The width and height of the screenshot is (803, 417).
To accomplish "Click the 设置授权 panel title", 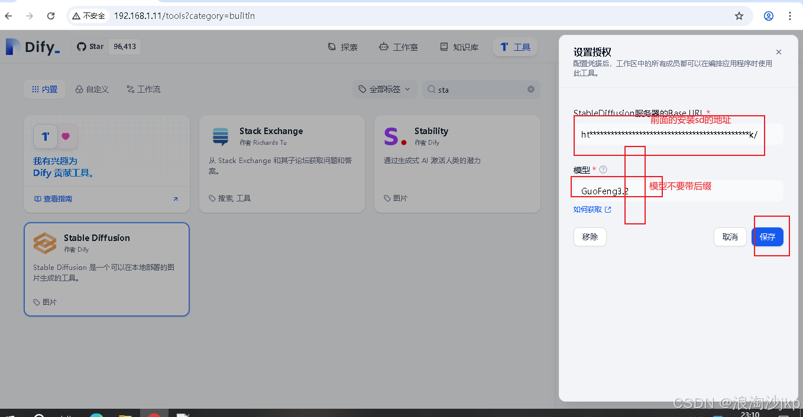I will pyautogui.click(x=592, y=52).
